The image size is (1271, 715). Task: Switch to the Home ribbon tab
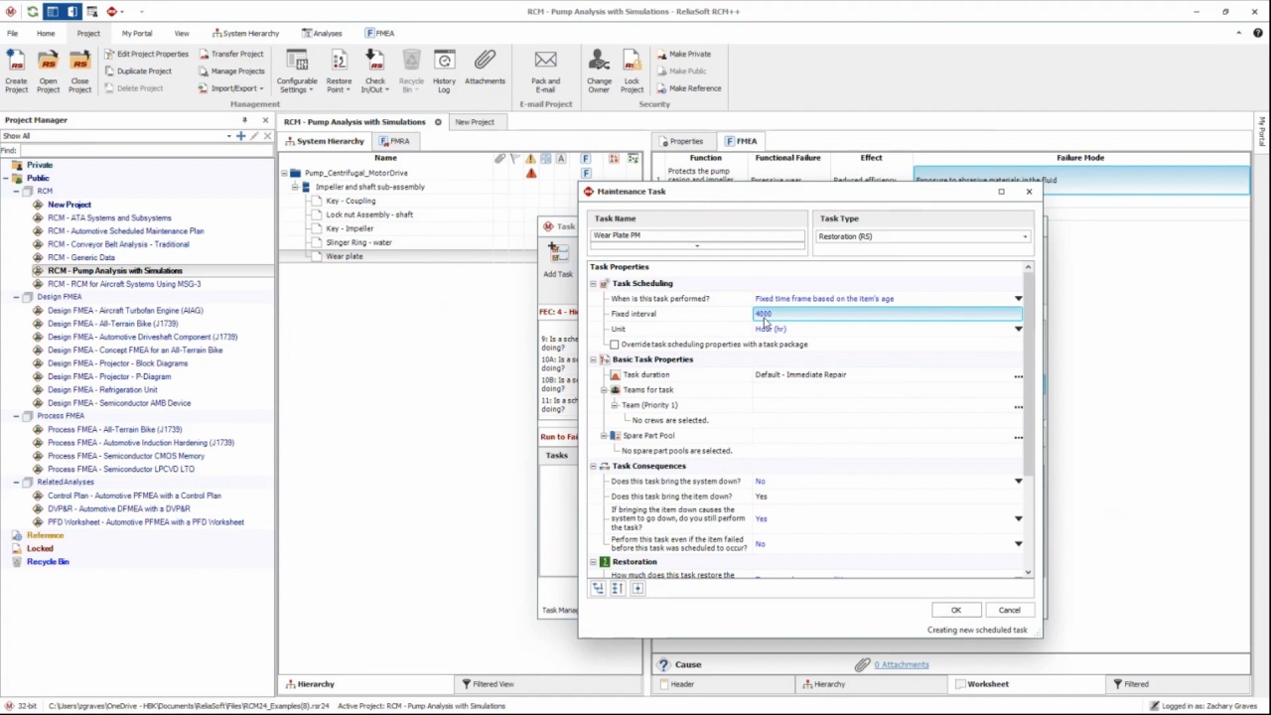coord(46,33)
